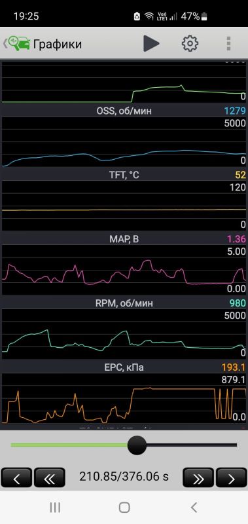Tap the Android back navigation button

coord(194,507)
